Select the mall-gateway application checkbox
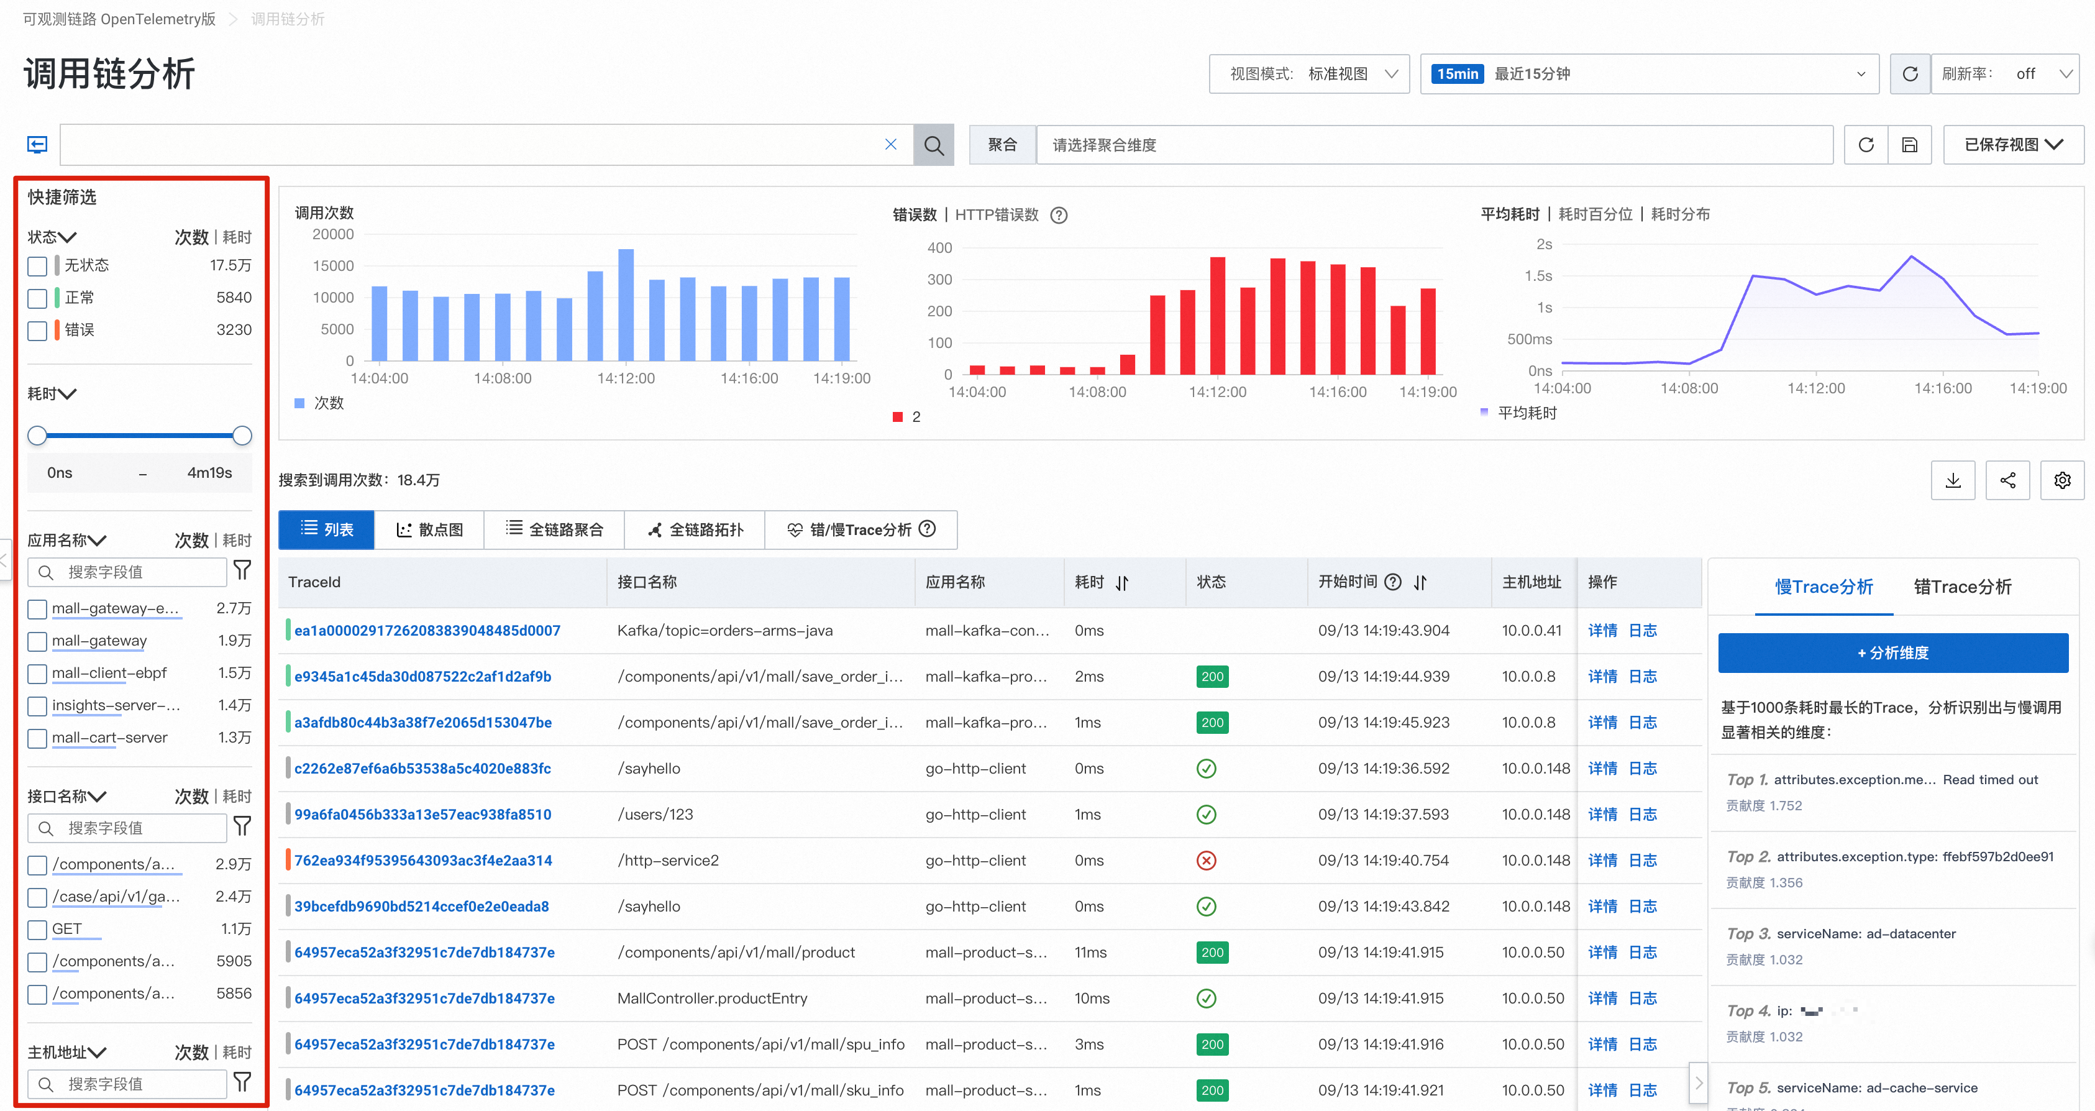This screenshot has width=2095, height=1111. [37, 642]
